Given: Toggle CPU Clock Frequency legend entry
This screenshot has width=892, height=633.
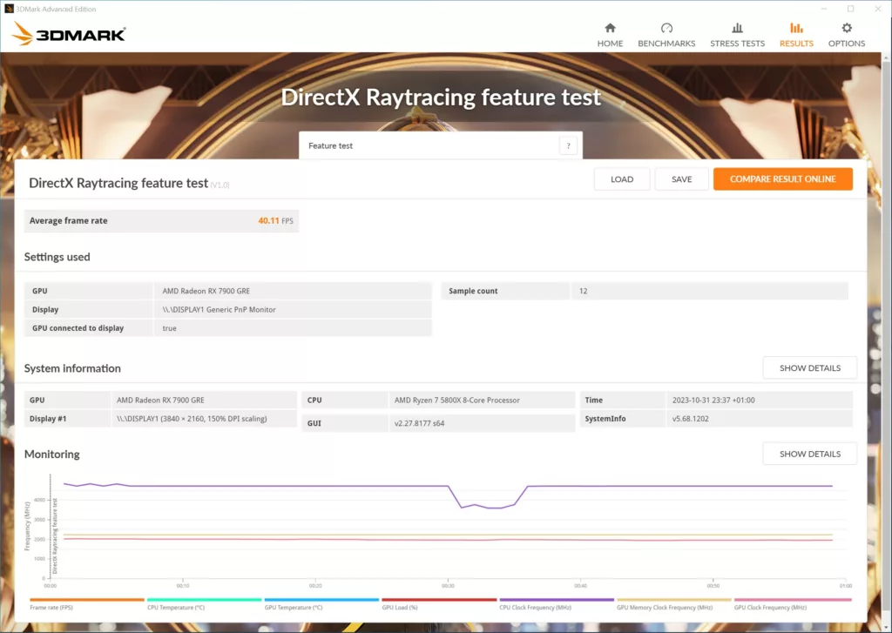Looking at the screenshot, I should click(557, 603).
